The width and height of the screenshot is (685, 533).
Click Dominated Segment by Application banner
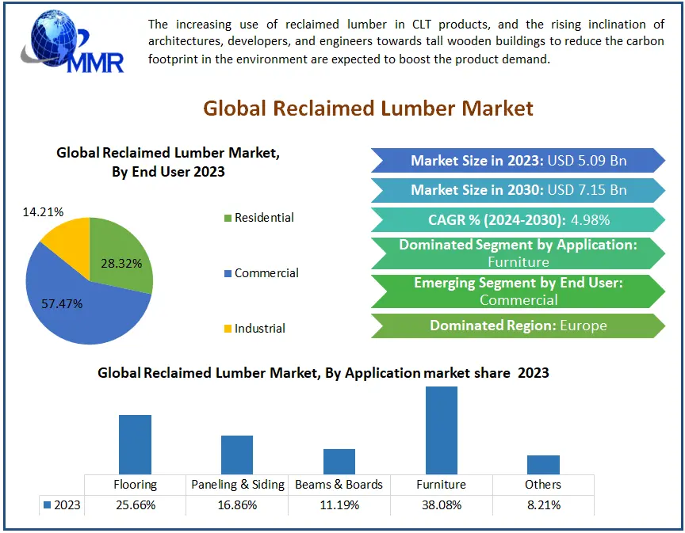518,253
